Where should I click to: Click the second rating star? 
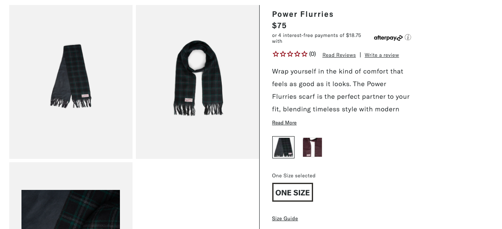click(x=283, y=54)
